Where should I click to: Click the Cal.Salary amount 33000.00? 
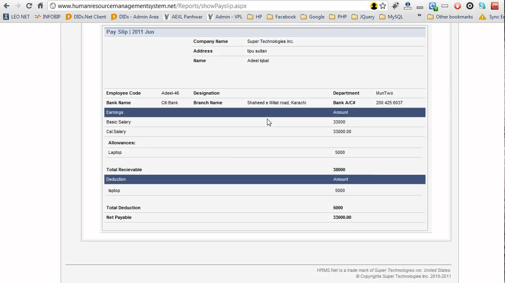click(342, 131)
